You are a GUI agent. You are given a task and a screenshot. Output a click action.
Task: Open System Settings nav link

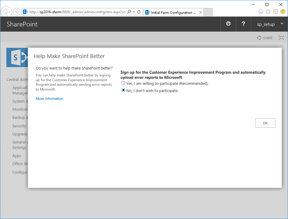coord(20,101)
